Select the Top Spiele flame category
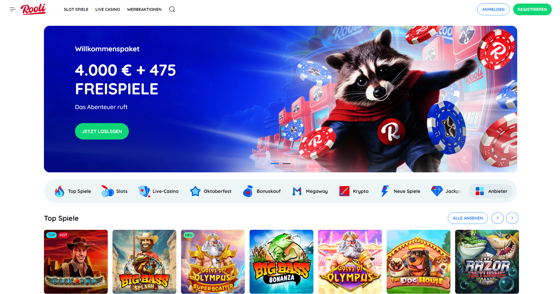 [x=73, y=191]
